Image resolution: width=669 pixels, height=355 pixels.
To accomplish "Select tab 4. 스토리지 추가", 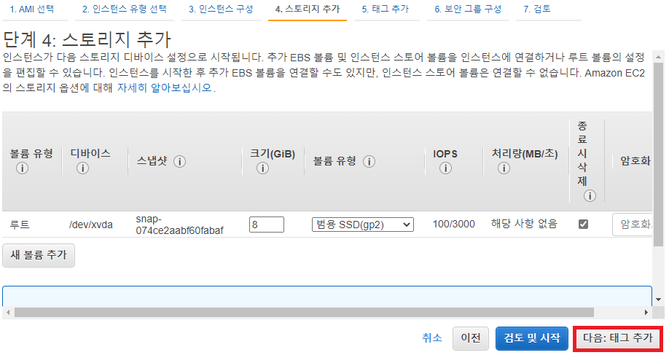I will click(x=308, y=9).
